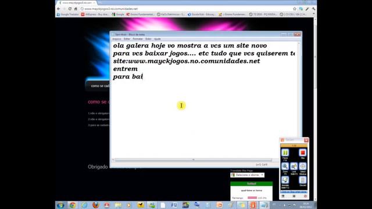Viewport: 372px width, 209px height.
Task: Open the file explorer folder in the taskbar
Action: pyautogui.click(x=118, y=205)
